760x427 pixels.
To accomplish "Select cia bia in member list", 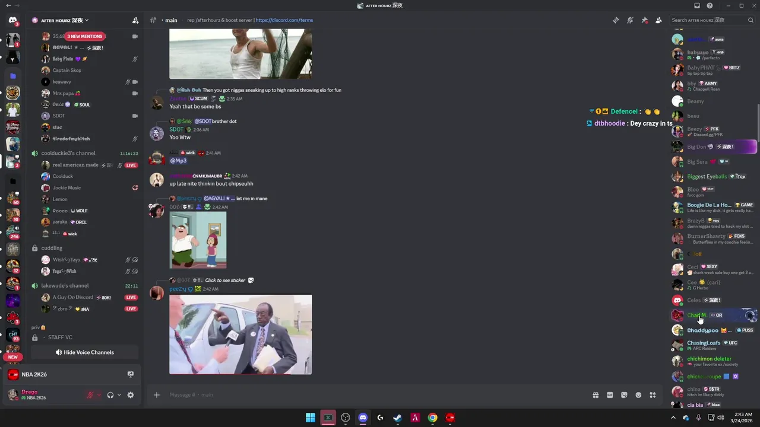I will [x=714, y=405].
